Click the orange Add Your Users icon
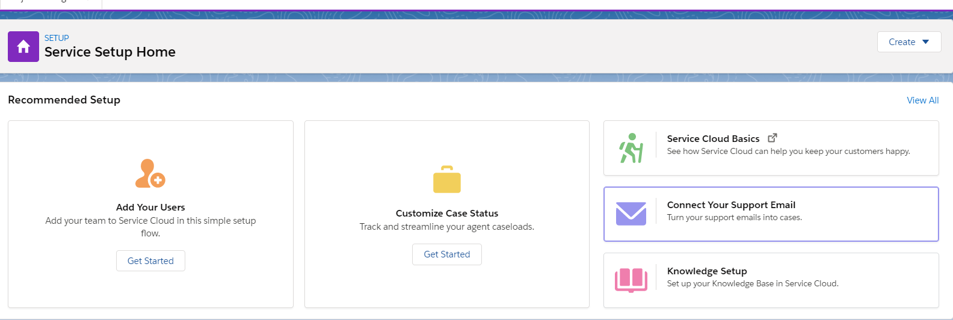 click(150, 174)
